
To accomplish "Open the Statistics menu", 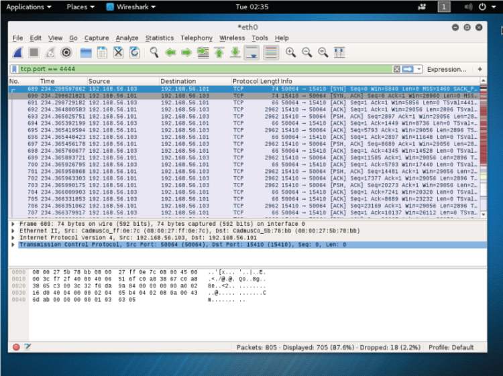I will [x=160, y=38].
